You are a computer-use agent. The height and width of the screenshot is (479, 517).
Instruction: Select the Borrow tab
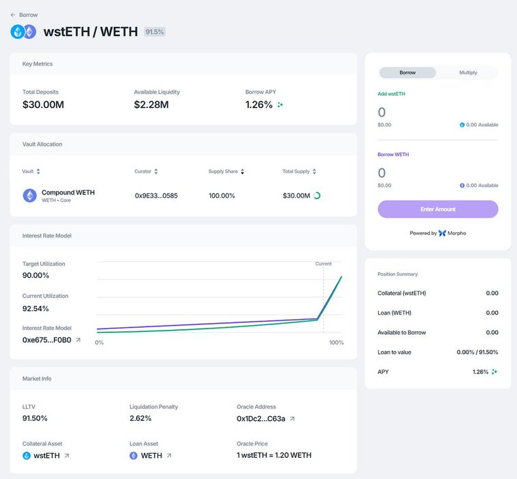click(407, 73)
